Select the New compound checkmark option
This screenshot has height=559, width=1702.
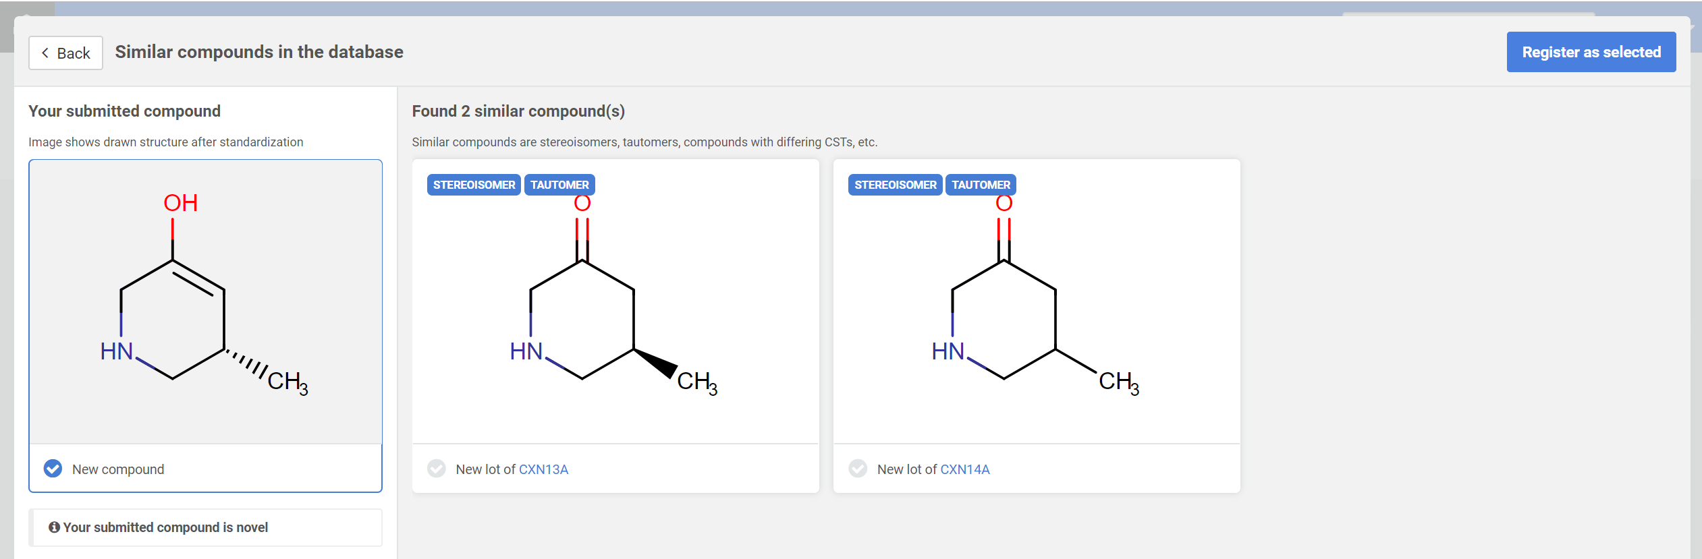53,469
